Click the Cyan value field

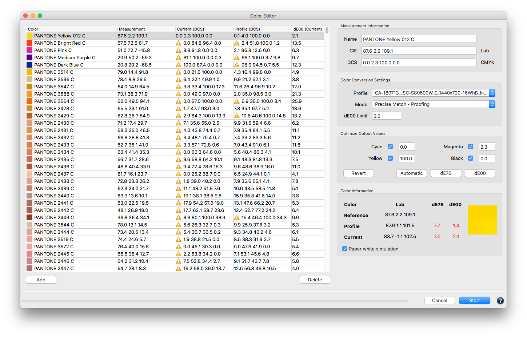[407, 147]
